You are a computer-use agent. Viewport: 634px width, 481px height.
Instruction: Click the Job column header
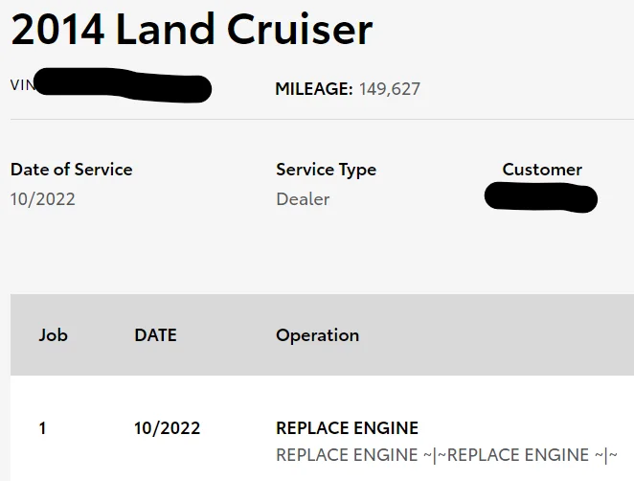click(53, 335)
